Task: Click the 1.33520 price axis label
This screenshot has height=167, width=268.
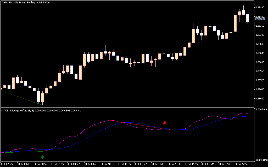Action: click(260, 80)
